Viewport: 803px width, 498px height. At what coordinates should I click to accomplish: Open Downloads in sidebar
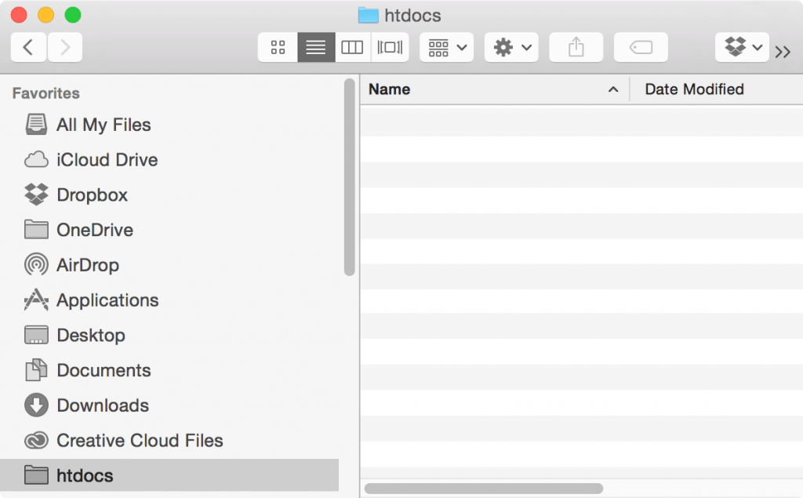point(169,405)
